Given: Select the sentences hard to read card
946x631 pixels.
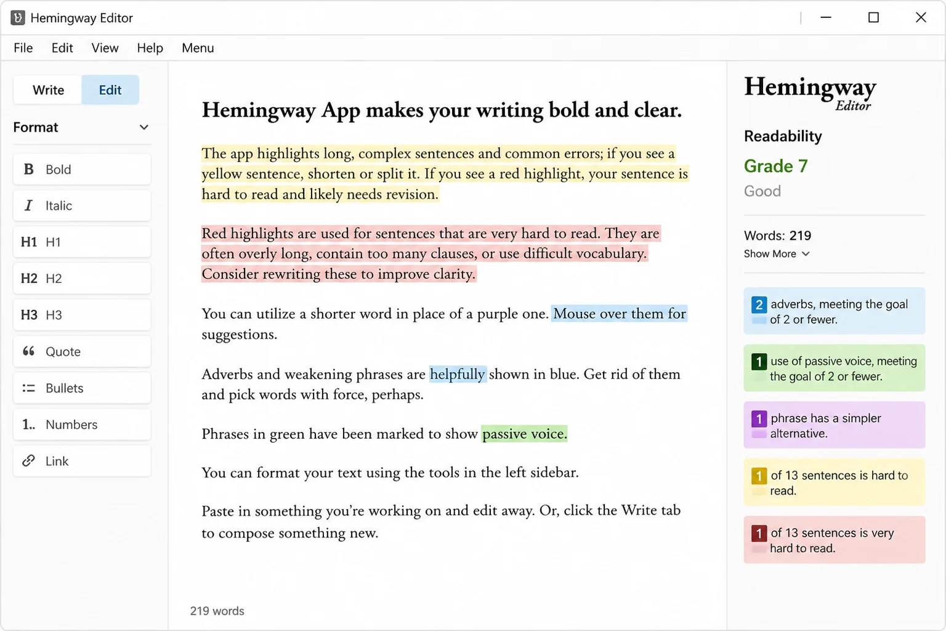Looking at the screenshot, I should tap(834, 482).
